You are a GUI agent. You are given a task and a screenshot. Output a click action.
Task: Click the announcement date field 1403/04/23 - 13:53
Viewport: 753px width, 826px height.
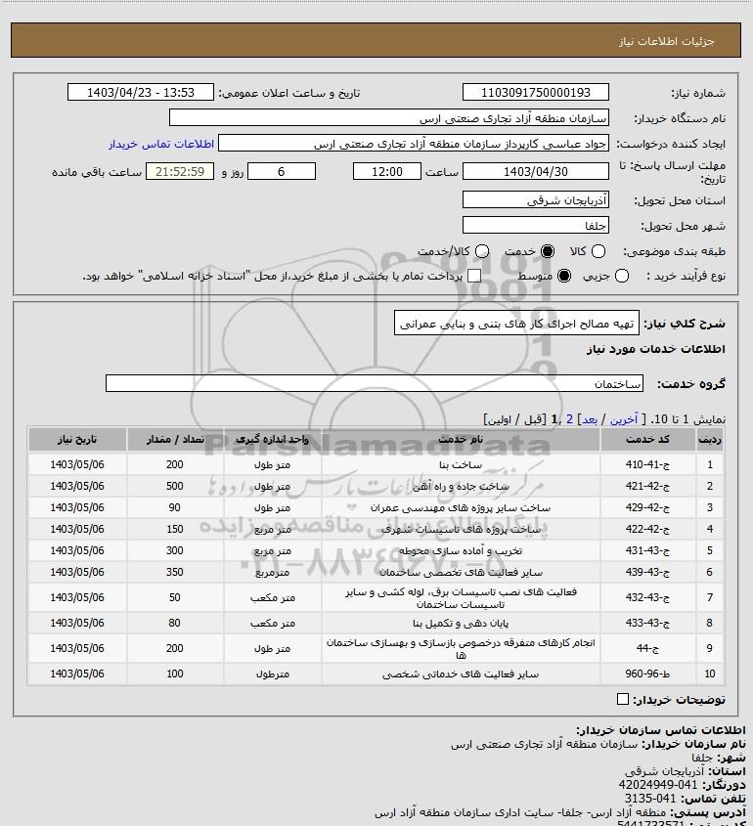pyautogui.click(x=141, y=92)
